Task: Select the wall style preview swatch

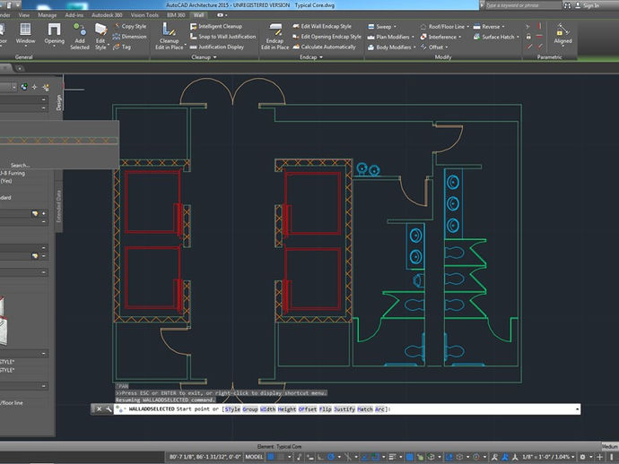Action: coord(58,141)
